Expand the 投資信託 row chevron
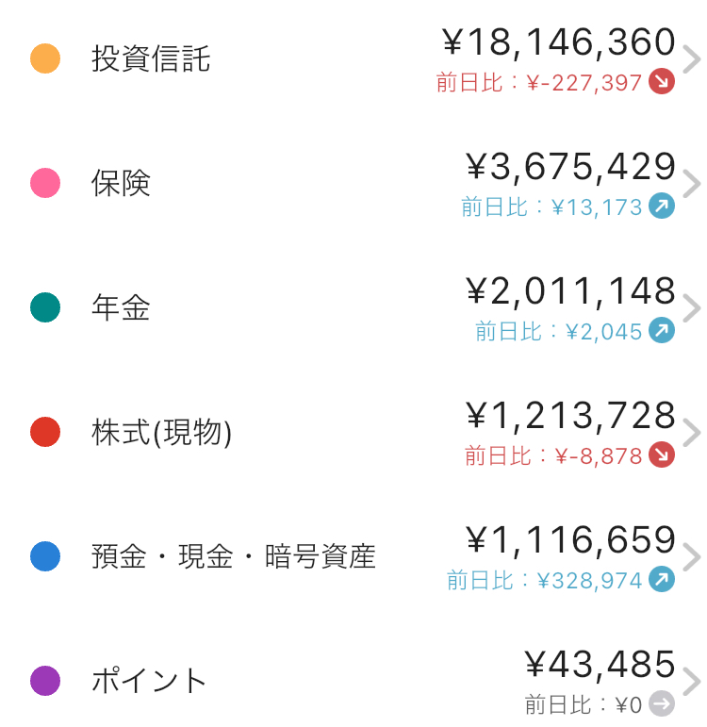 [692, 60]
